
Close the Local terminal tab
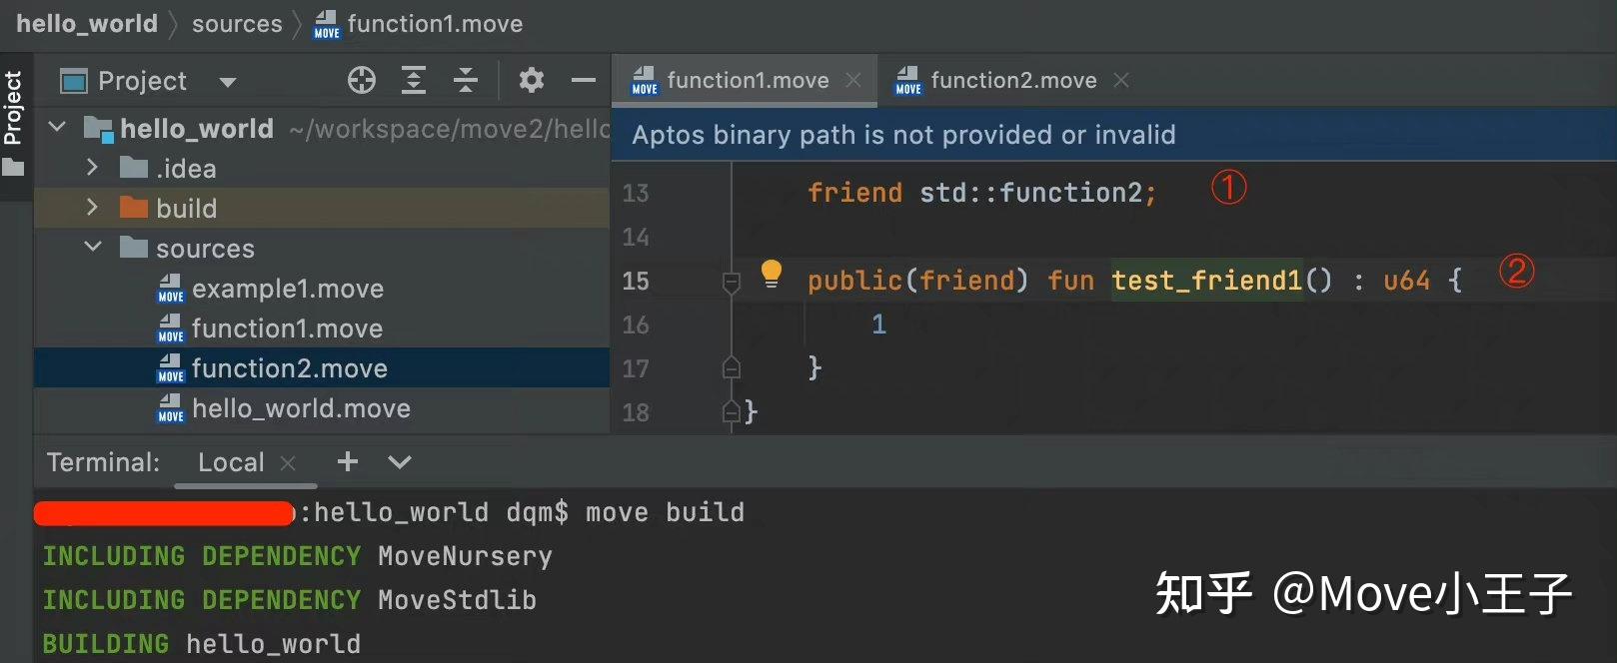point(288,462)
